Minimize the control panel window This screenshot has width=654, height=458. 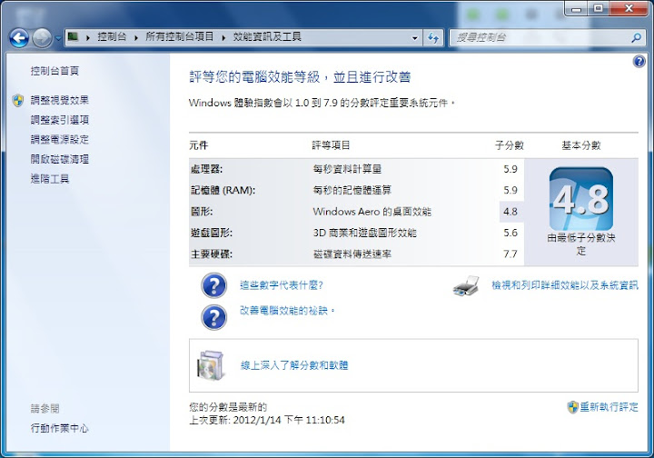(577, 9)
